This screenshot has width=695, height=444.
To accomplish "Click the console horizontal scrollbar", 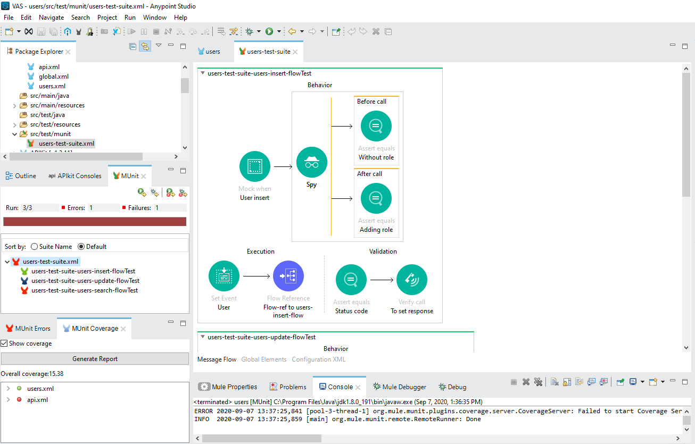I will click(x=261, y=438).
